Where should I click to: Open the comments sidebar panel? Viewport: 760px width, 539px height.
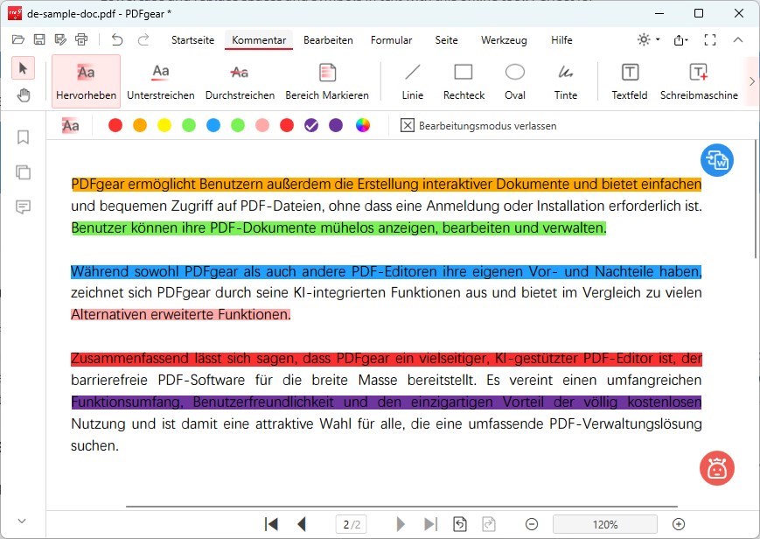(x=23, y=207)
